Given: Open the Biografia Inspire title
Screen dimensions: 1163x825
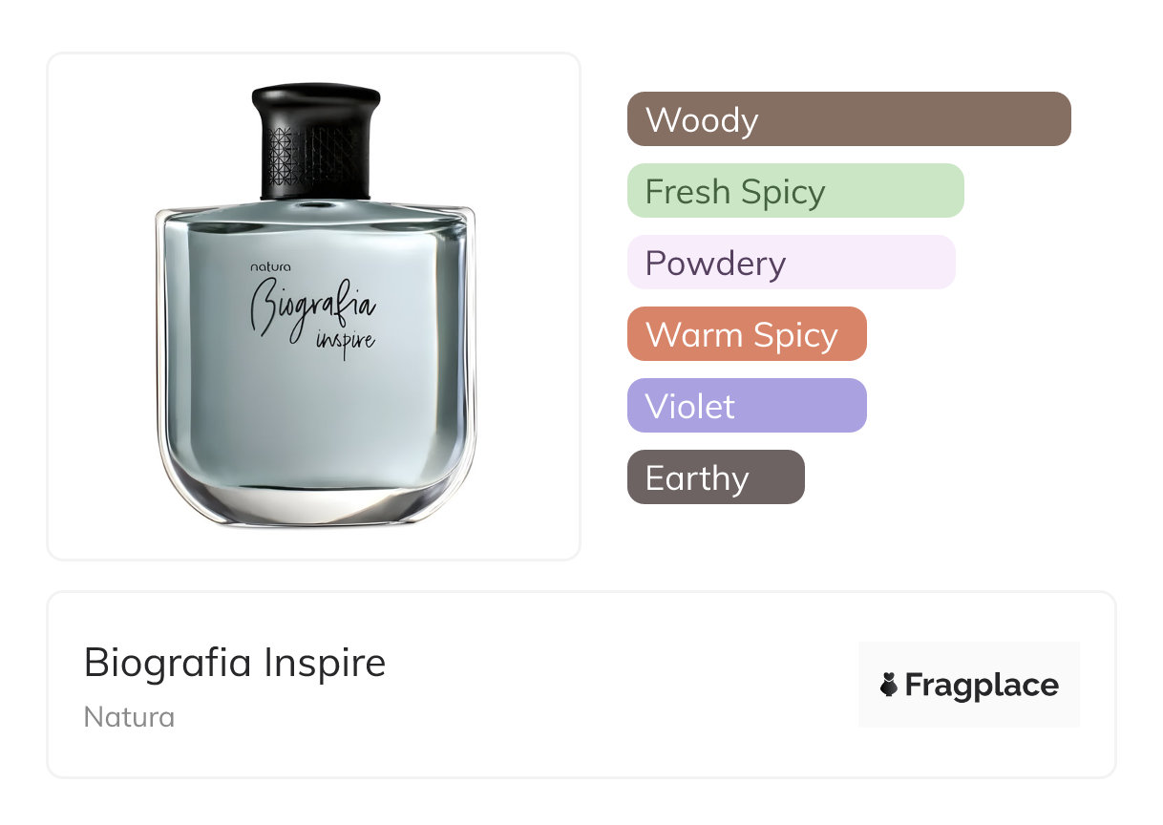Looking at the screenshot, I should pos(235,662).
